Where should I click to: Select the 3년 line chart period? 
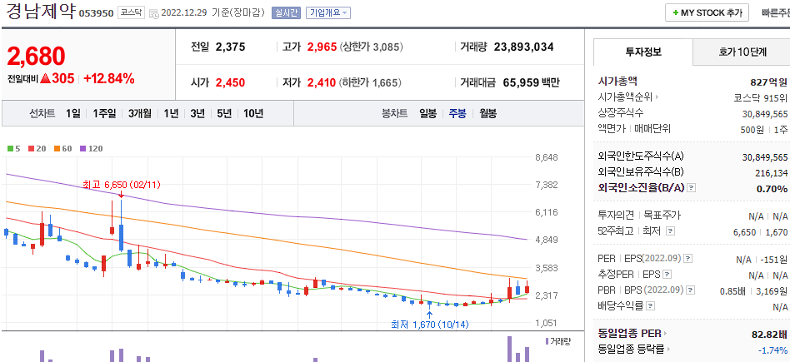[x=197, y=114]
